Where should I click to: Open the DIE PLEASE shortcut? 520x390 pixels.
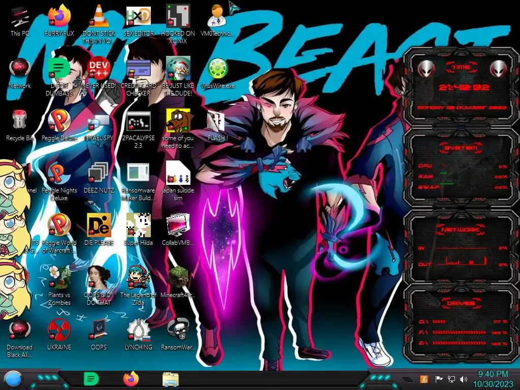pyautogui.click(x=99, y=230)
